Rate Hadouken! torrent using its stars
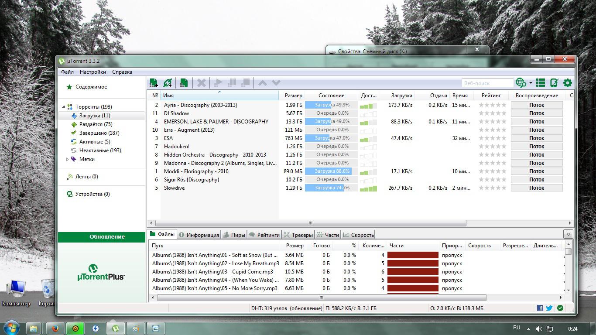 click(493, 147)
